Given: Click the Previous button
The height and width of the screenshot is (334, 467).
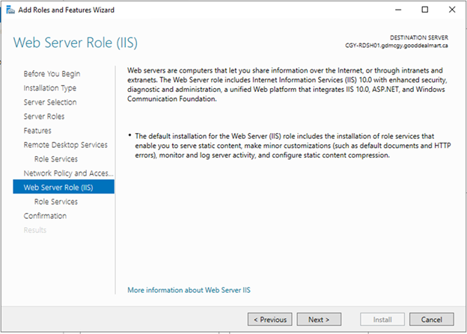Looking at the screenshot, I should 270,319.
